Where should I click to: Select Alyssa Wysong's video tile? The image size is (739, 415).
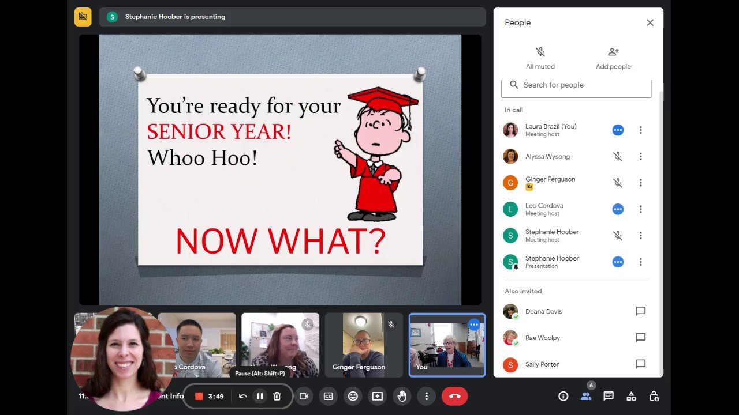[280, 345]
